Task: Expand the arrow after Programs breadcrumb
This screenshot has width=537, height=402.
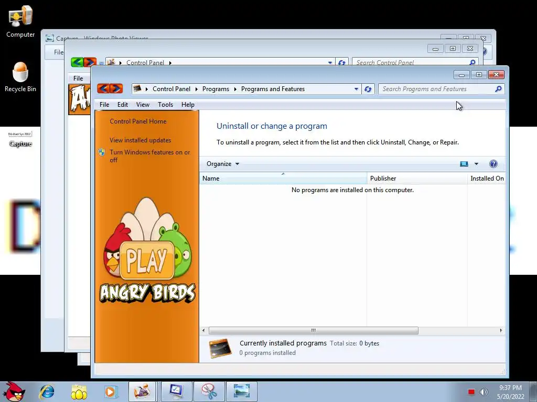Action: coord(235,89)
